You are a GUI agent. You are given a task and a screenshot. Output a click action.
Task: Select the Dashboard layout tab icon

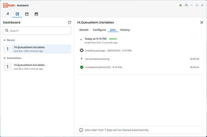pos(17,14)
